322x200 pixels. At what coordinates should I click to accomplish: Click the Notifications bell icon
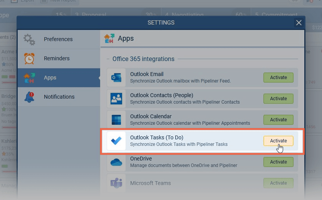point(29,97)
